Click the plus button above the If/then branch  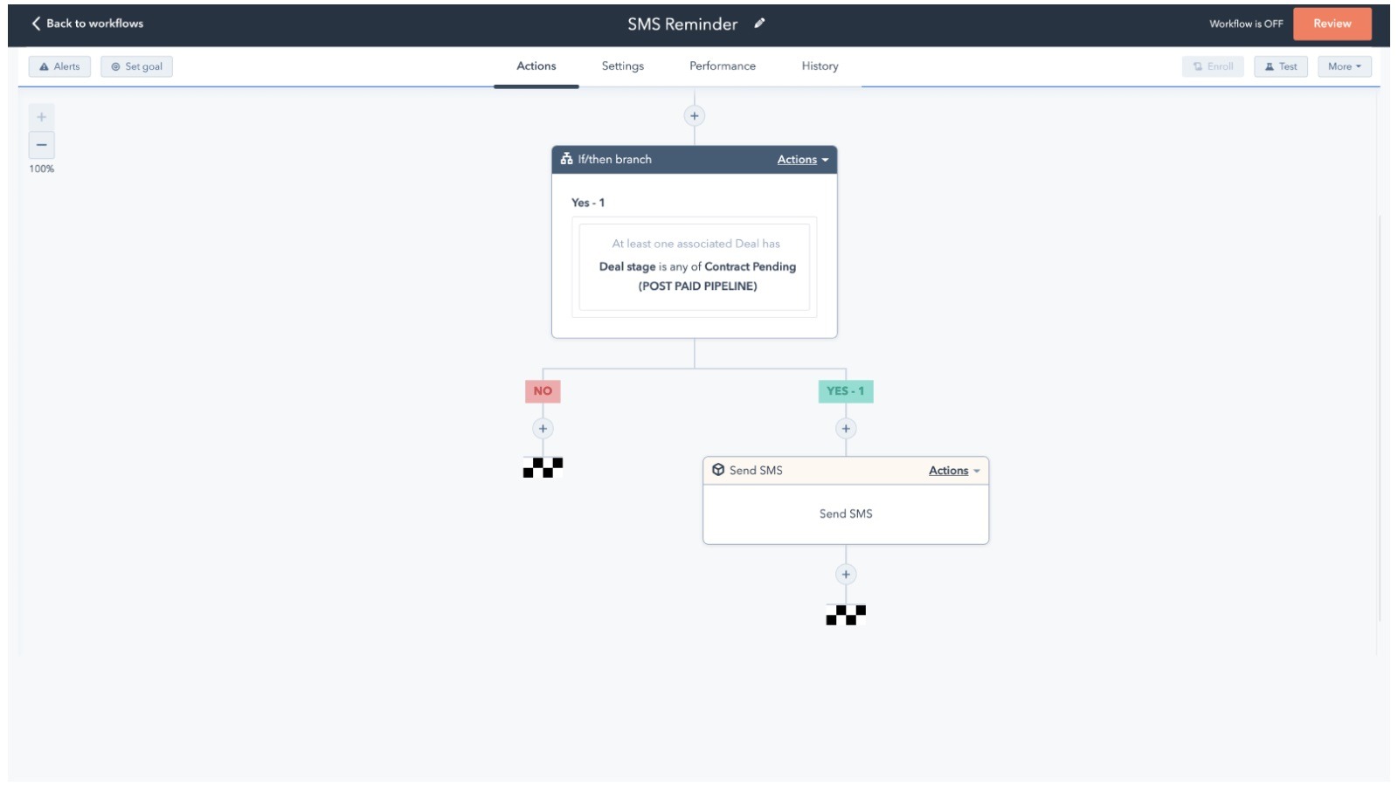(693, 115)
